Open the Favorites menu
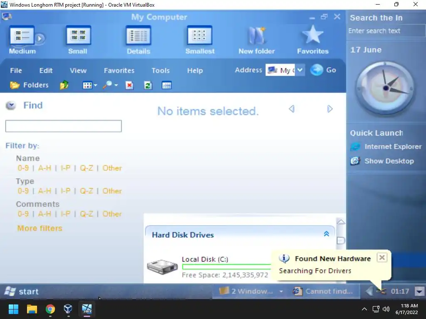The height and width of the screenshot is (319, 426). pos(119,71)
